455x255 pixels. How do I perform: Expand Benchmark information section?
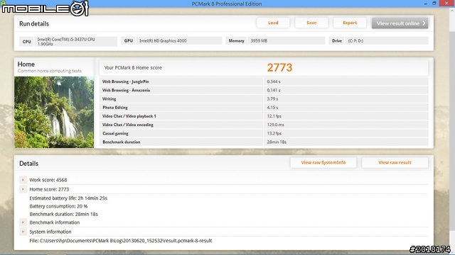23,222
